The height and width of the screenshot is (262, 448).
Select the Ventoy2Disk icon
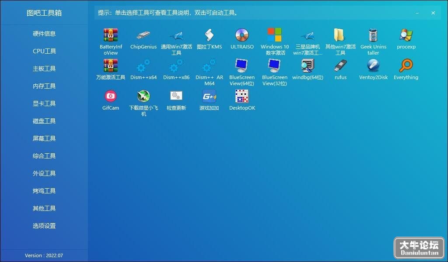(x=373, y=65)
